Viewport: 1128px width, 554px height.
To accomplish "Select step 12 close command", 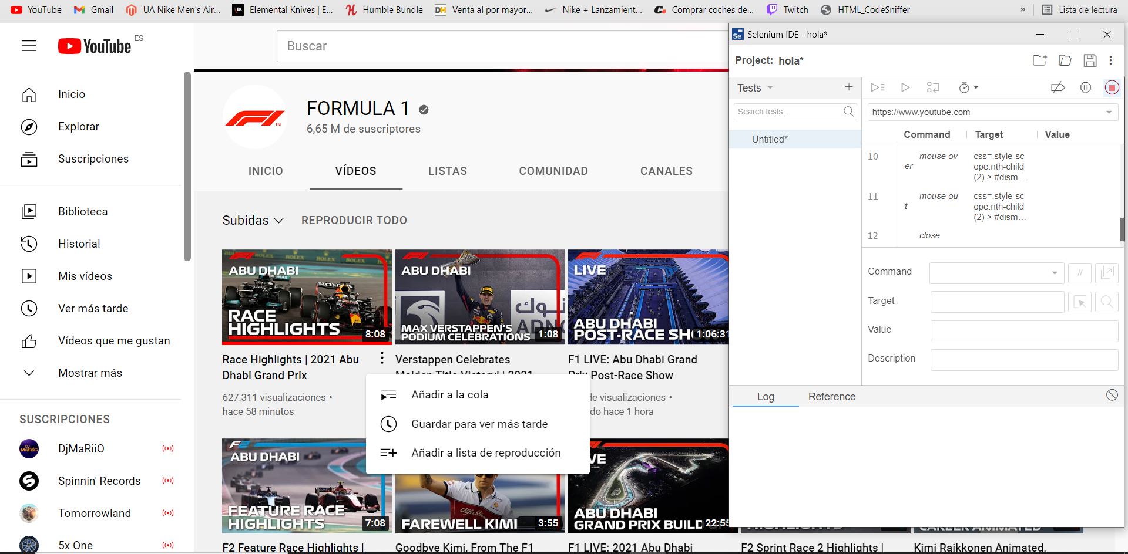I will click(x=992, y=235).
